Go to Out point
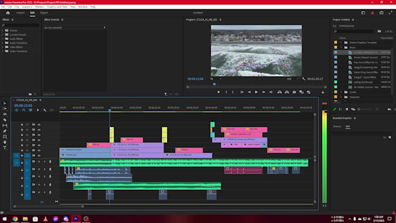This screenshot has width=396, height=223. (x=271, y=92)
